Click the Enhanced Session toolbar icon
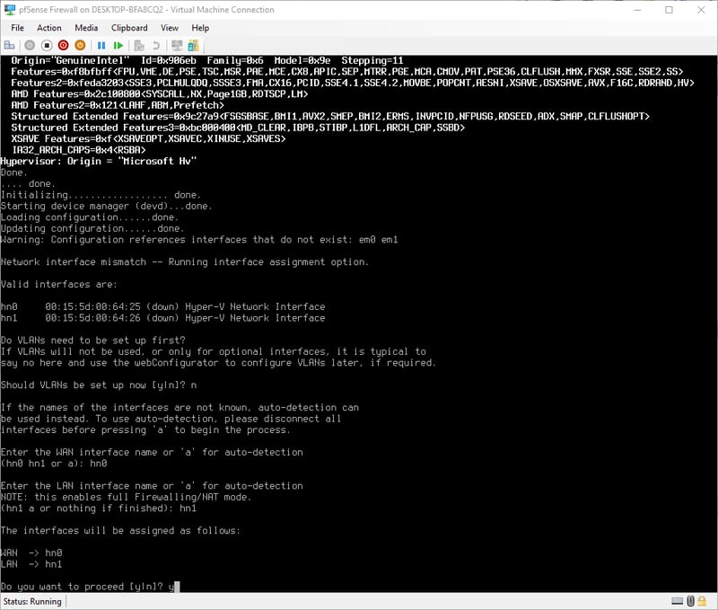718x610 pixels. pyautogui.click(x=178, y=45)
